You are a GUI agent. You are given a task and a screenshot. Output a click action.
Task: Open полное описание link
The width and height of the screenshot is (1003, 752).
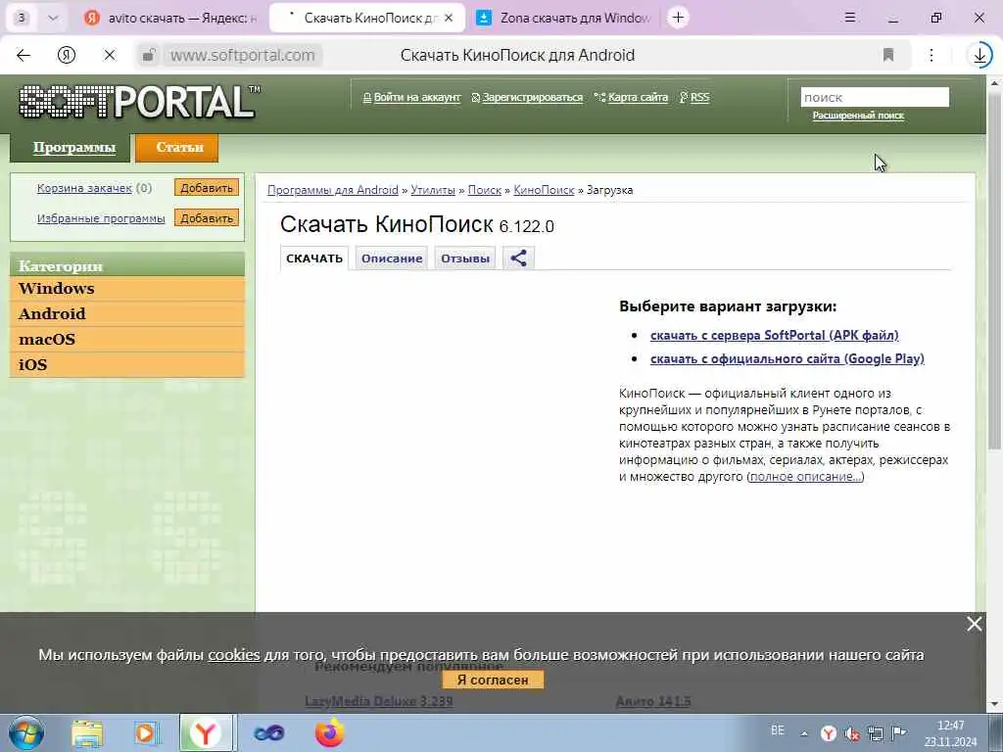pyautogui.click(x=805, y=477)
